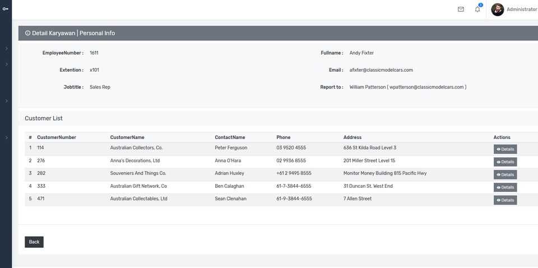View details for Australian Collectables, Ltd
Screen dimensions: 538x268
505,200
